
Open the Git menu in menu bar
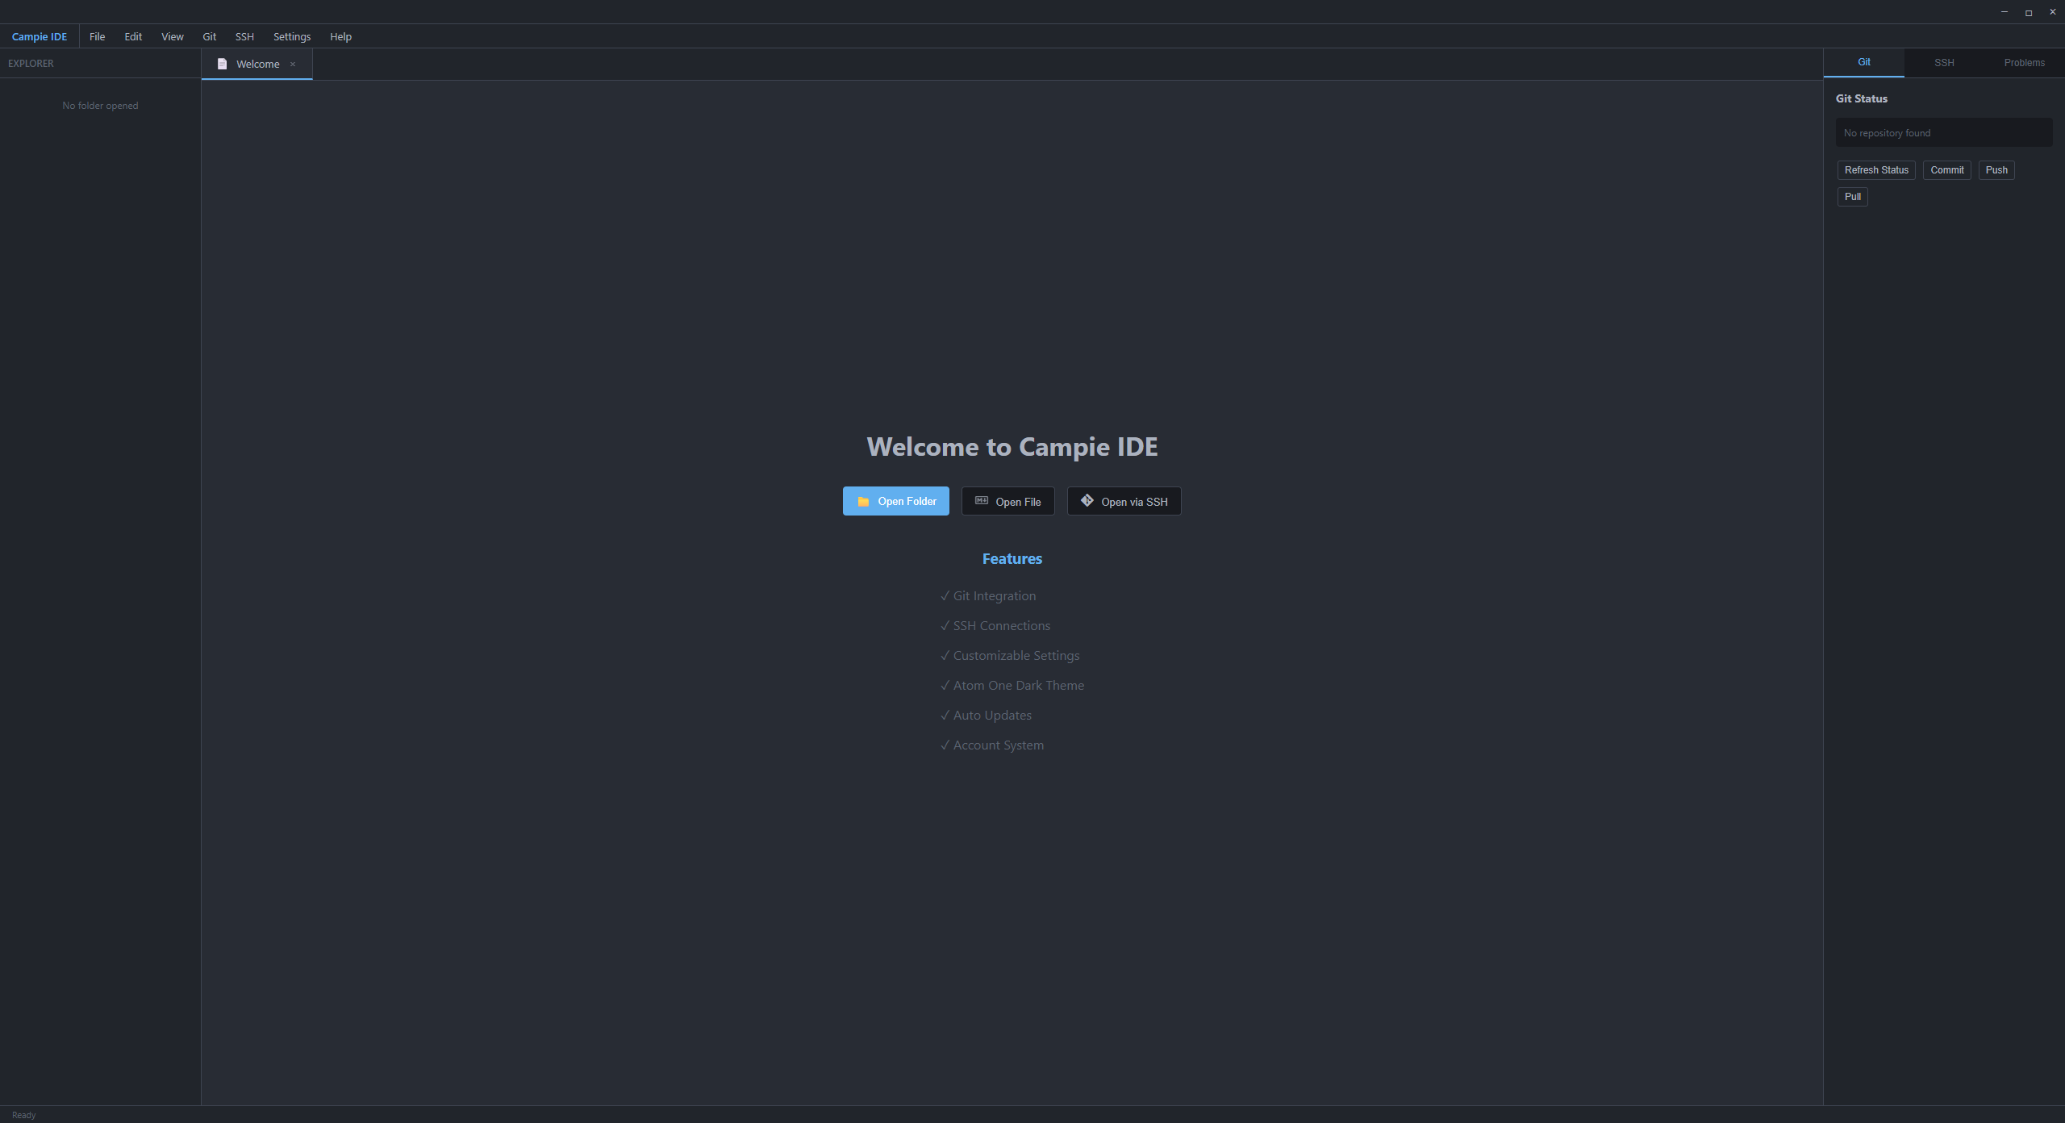point(209,36)
